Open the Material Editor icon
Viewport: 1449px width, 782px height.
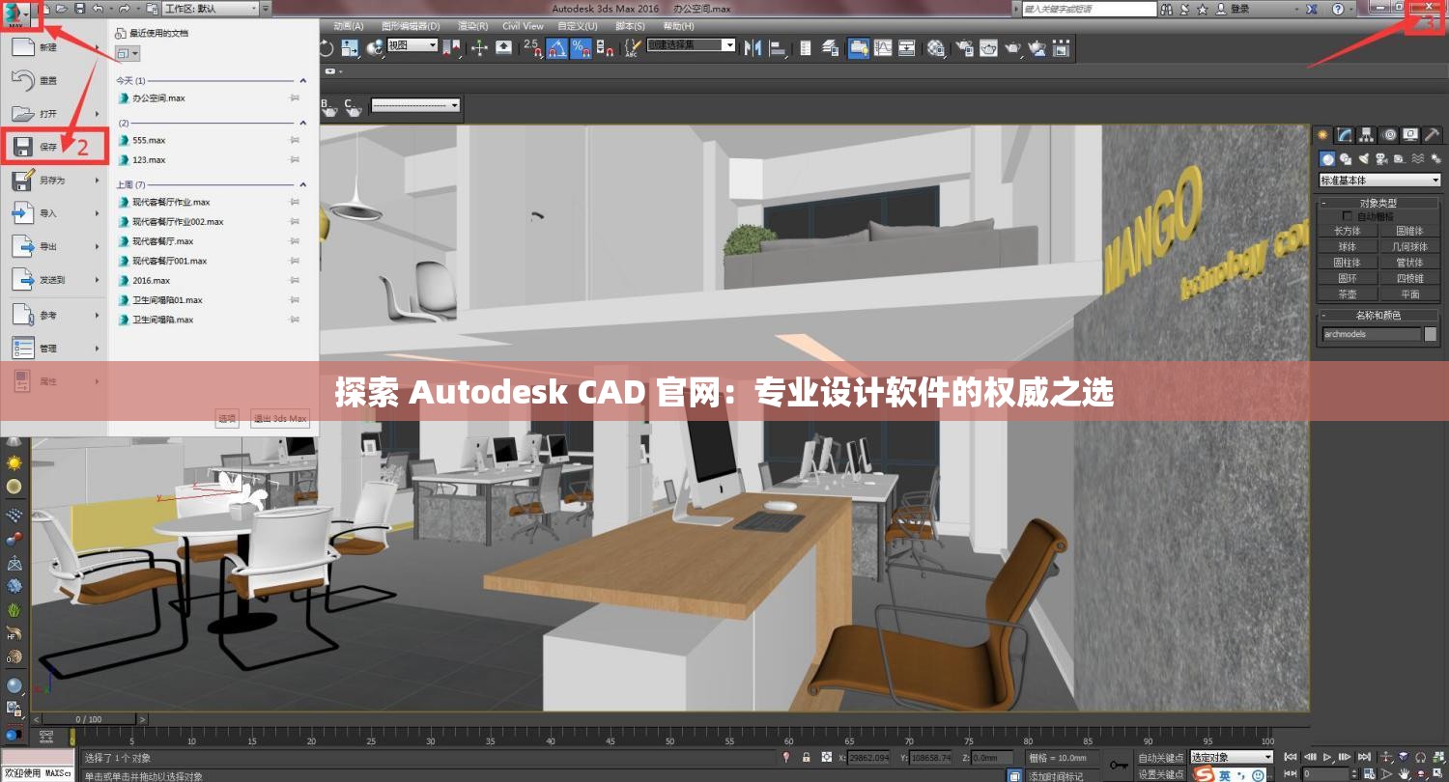coord(936,46)
